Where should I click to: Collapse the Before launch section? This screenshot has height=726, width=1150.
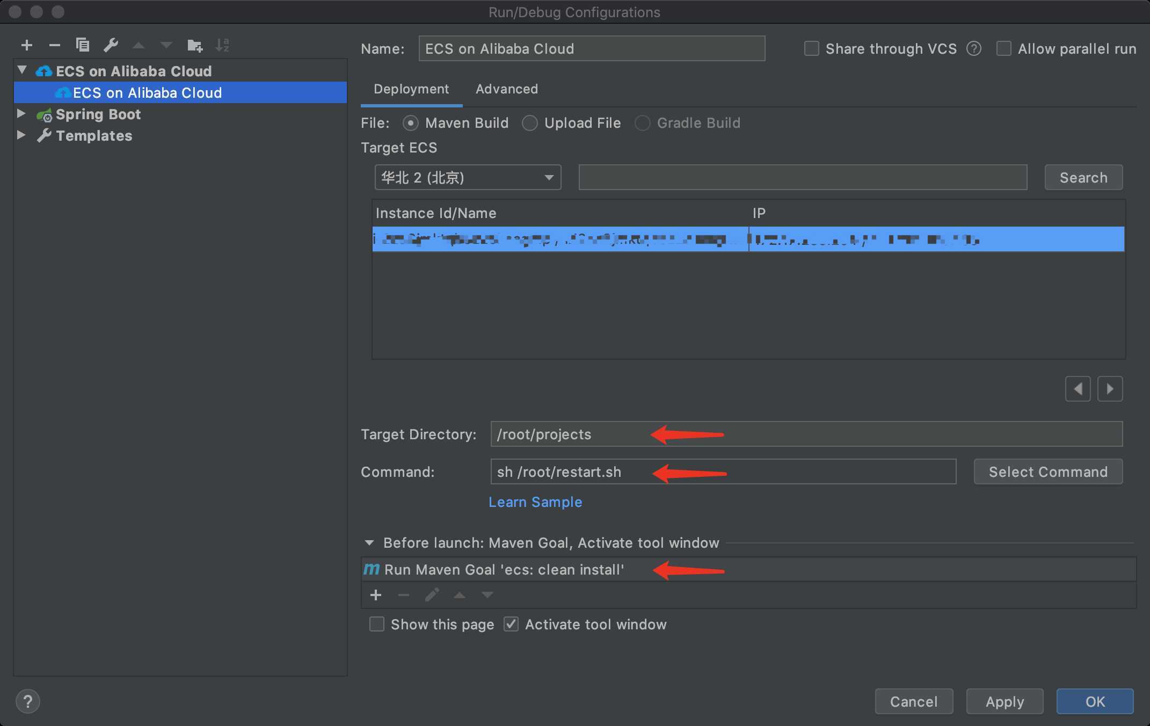pyautogui.click(x=369, y=543)
